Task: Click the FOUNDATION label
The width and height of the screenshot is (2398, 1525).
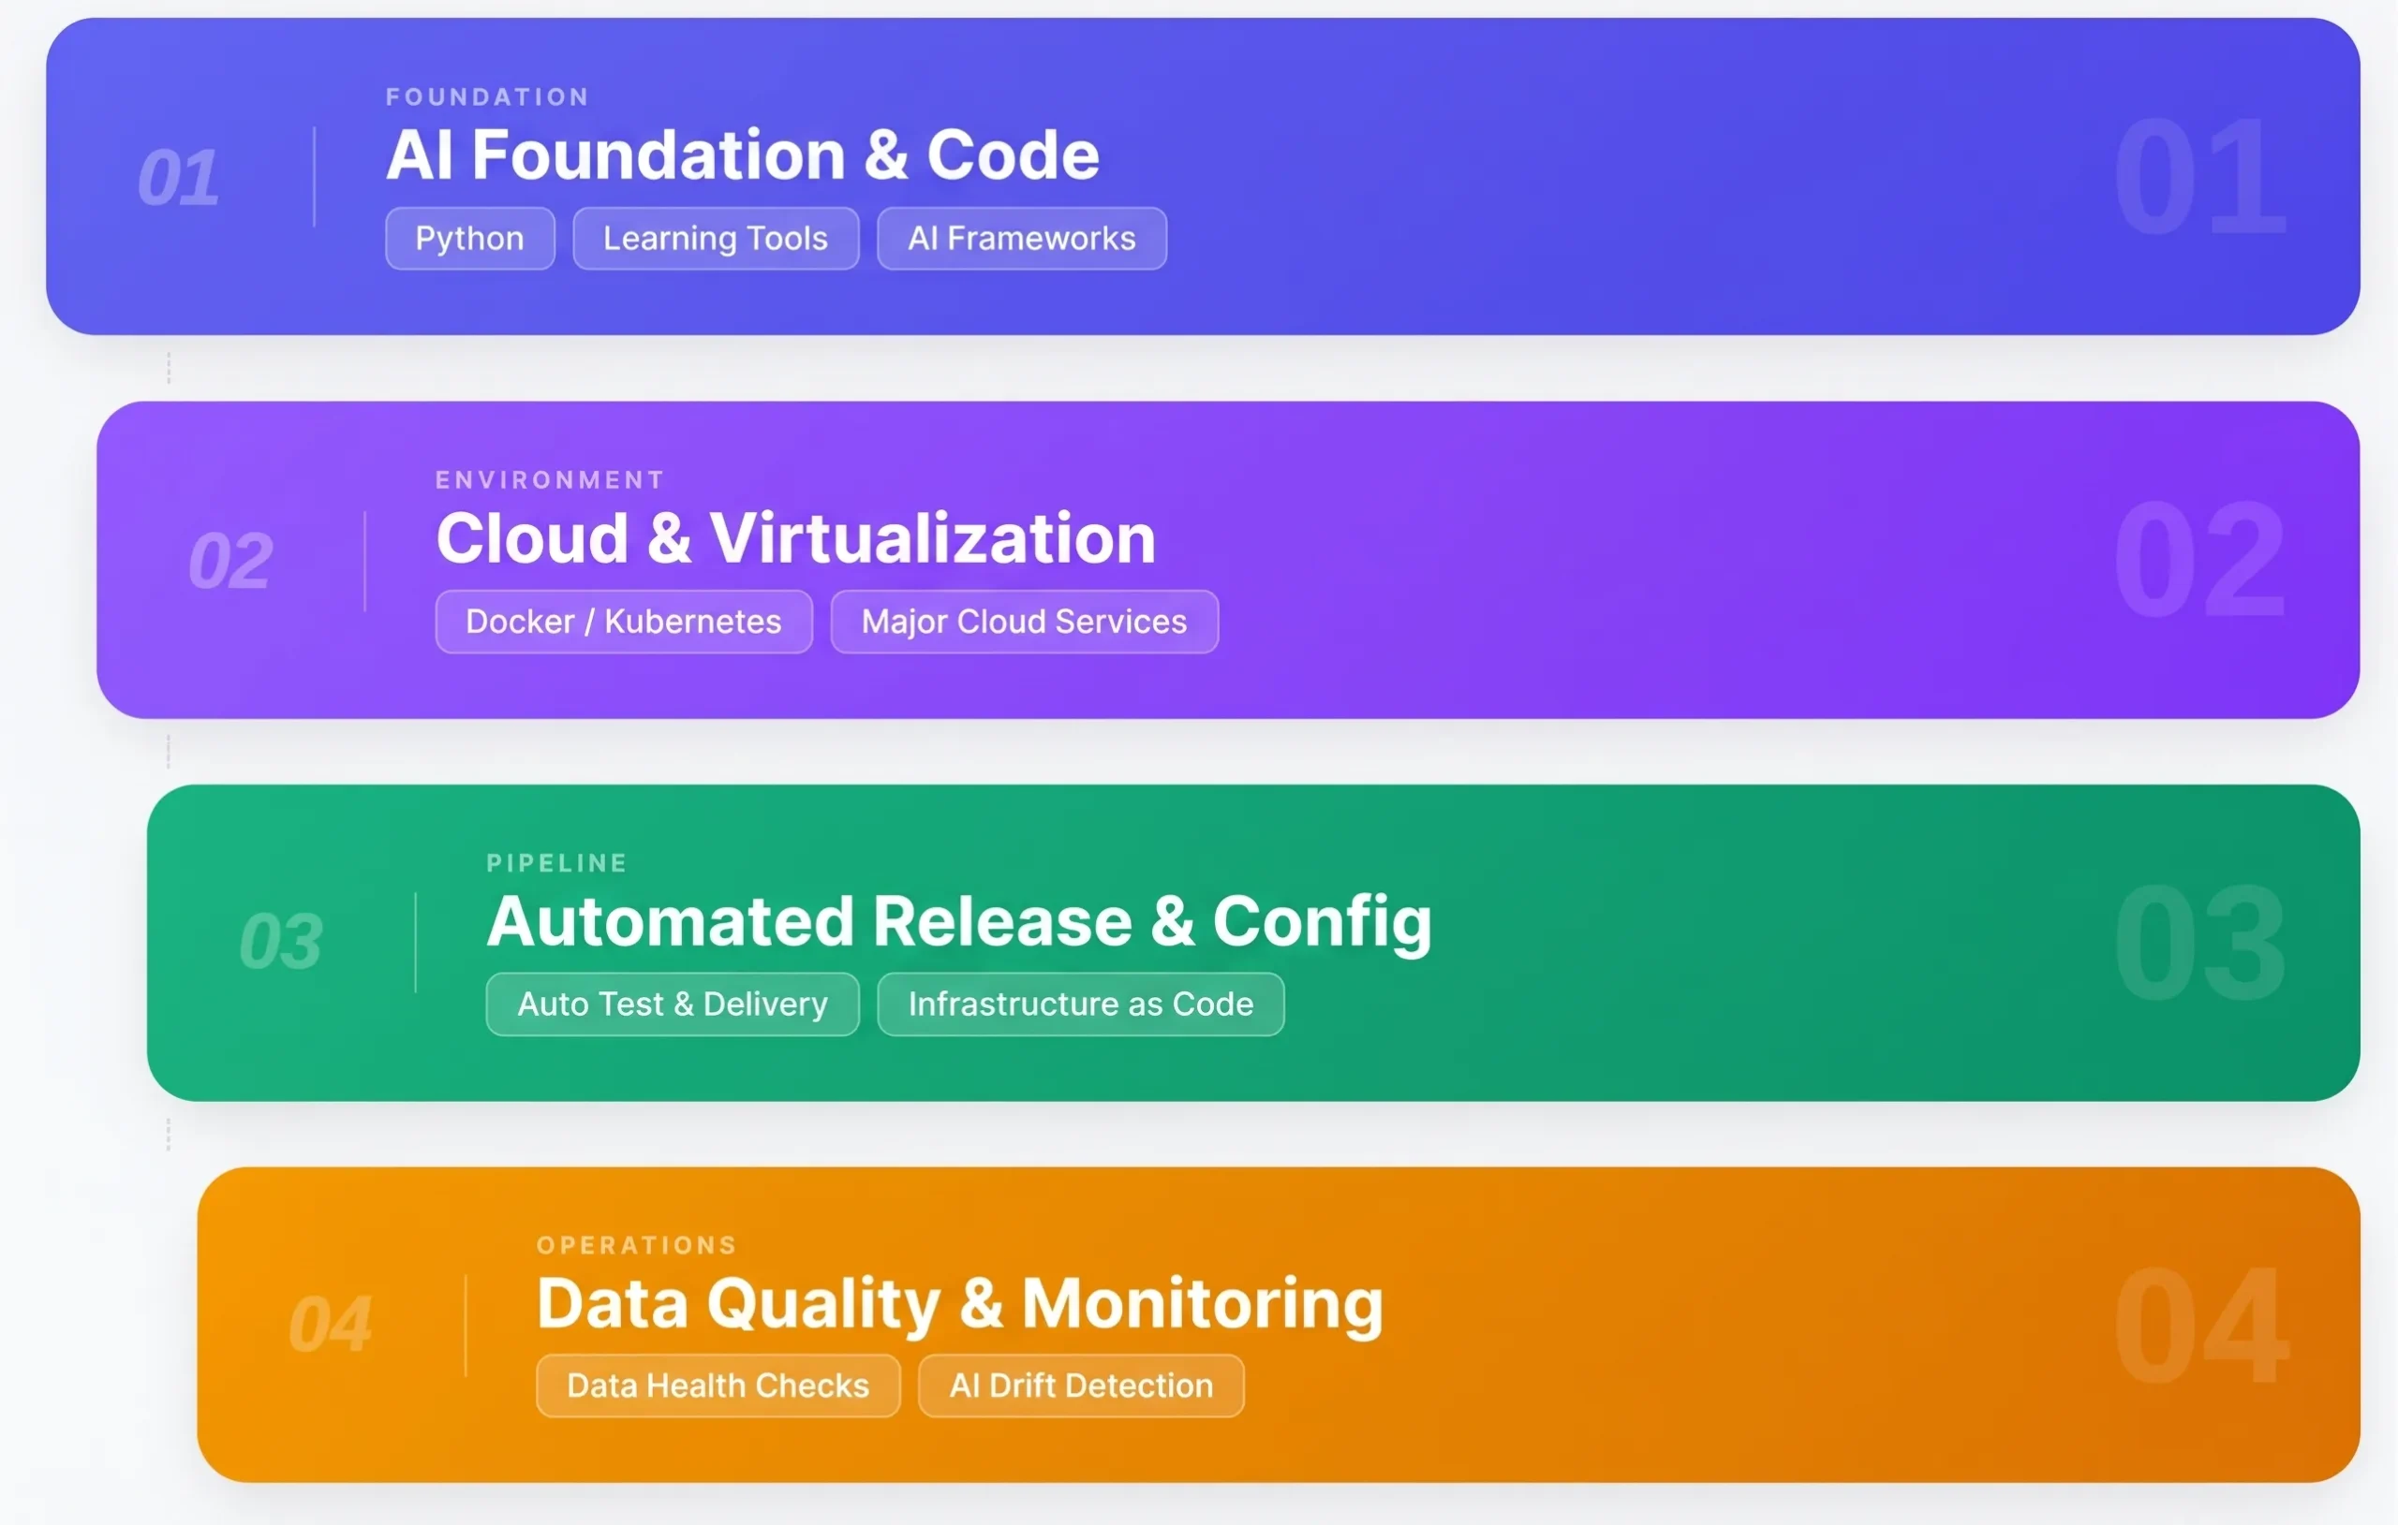Action: [x=488, y=96]
